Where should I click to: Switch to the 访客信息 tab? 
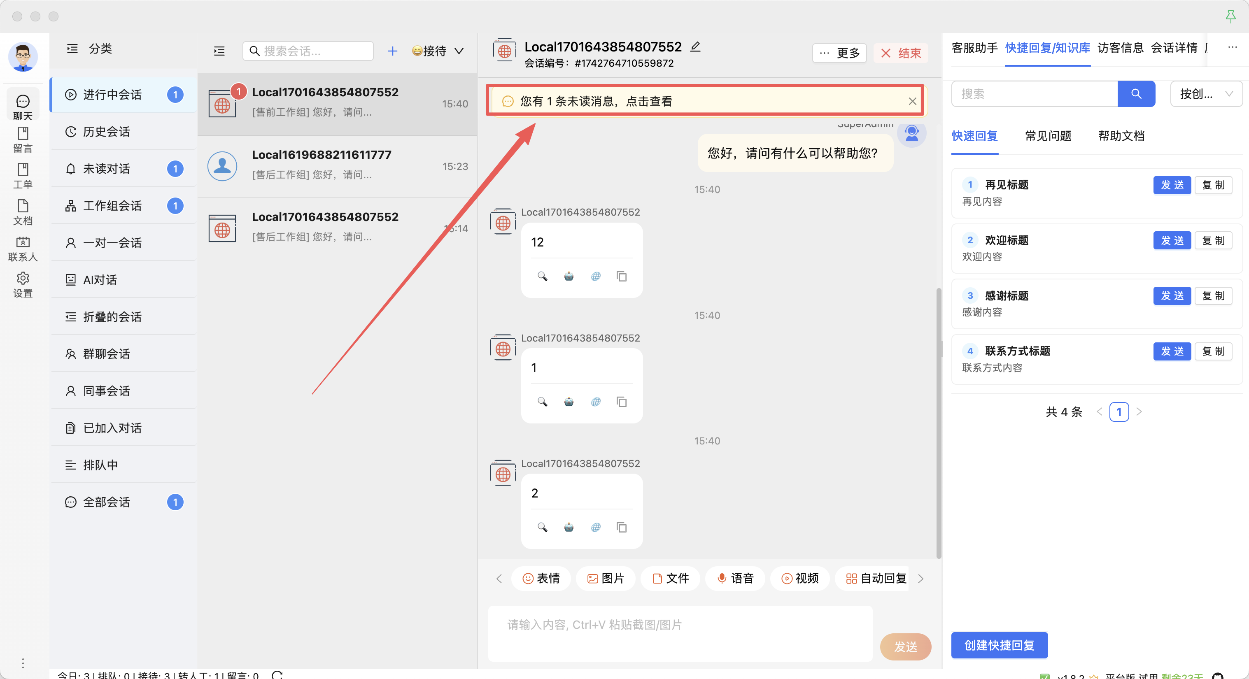(x=1120, y=47)
